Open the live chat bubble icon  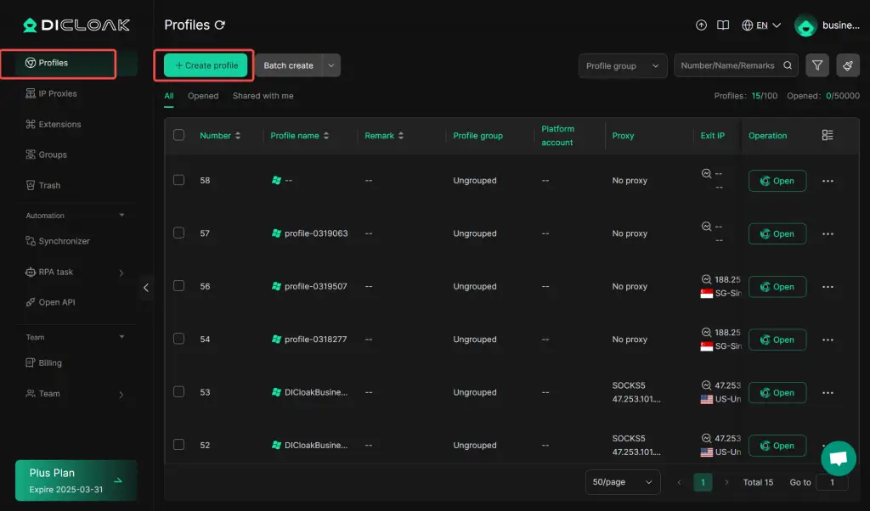coord(838,458)
